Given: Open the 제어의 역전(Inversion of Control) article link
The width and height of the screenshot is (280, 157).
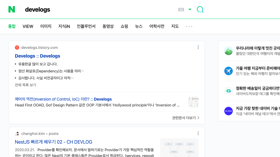Looking at the screenshot, I should click(x=63, y=99).
